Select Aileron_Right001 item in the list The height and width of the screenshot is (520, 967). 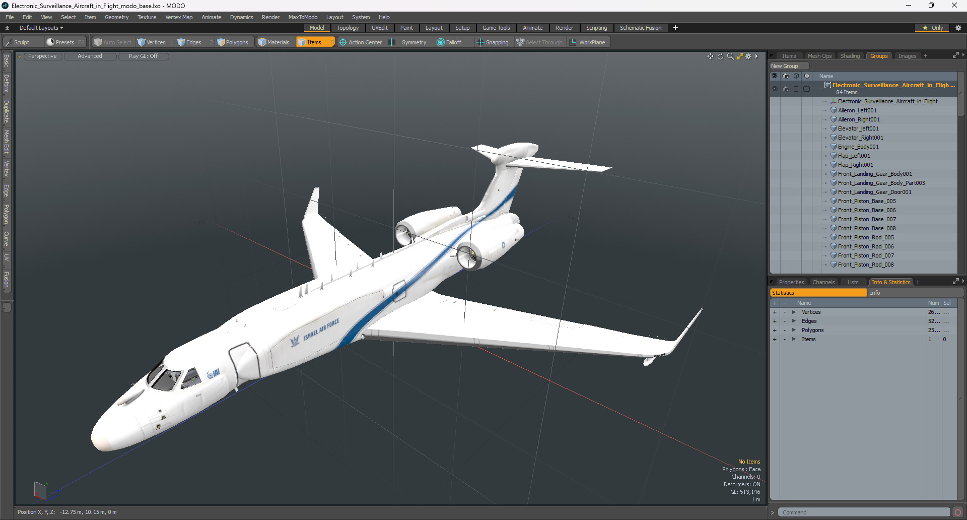click(859, 119)
